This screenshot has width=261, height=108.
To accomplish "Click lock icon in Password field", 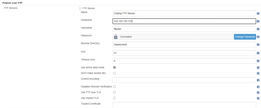I will [x=116, y=37].
